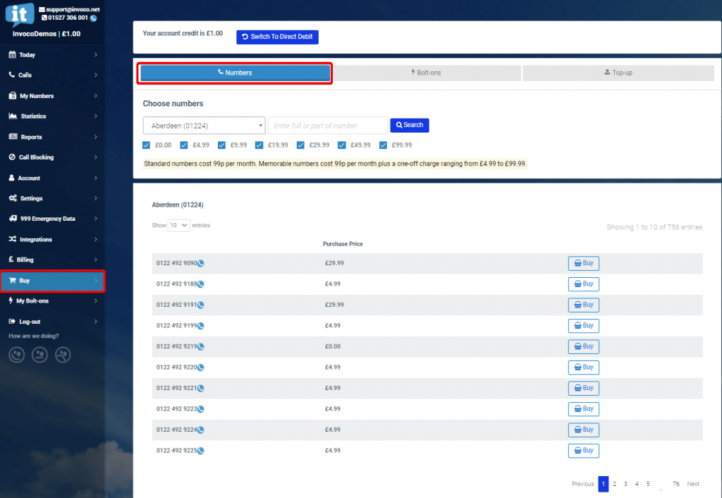Viewport: 722px width, 498px height.
Task: Click the phone icon beside 0122 492 9219
Action: pos(201,347)
